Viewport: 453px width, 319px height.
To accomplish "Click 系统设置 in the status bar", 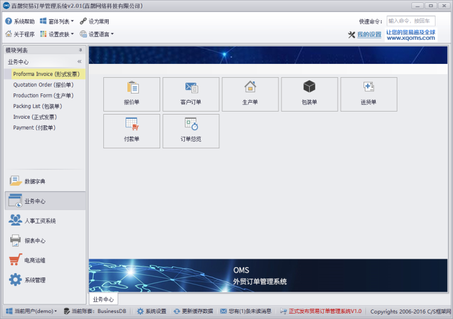I will (151, 311).
